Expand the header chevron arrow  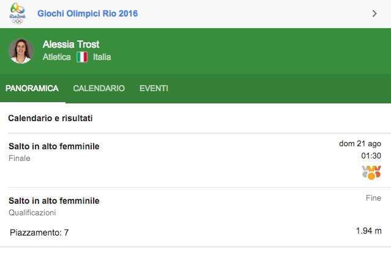[374, 13]
